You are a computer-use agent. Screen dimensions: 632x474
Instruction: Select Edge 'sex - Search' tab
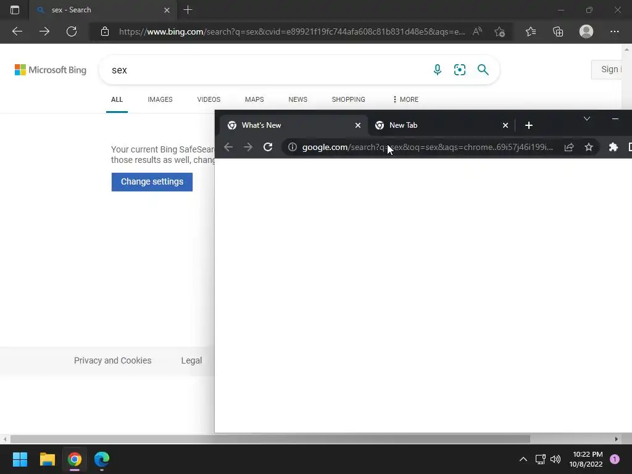point(102,10)
